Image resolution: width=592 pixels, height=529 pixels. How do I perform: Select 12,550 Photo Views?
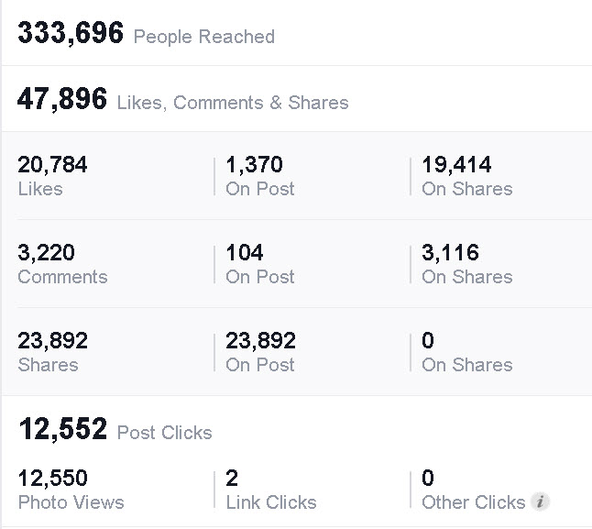pos(71,490)
